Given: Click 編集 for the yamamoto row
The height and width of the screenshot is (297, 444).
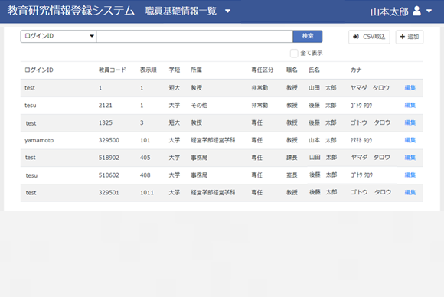Looking at the screenshot, I should (x=410, y=140).
